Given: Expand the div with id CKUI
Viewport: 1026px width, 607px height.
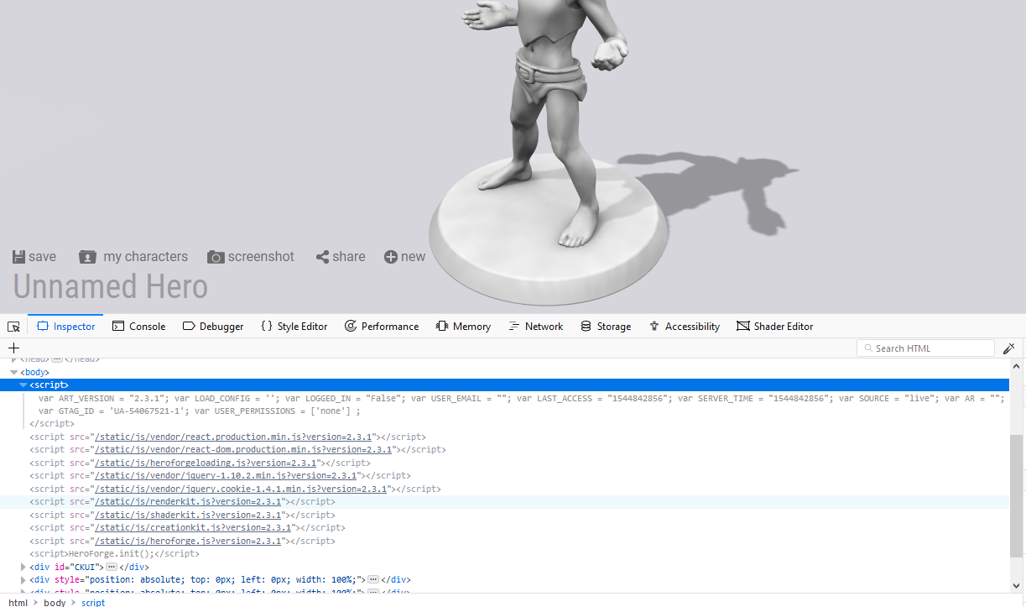Looking at the screenshot, I should point(23,566).
